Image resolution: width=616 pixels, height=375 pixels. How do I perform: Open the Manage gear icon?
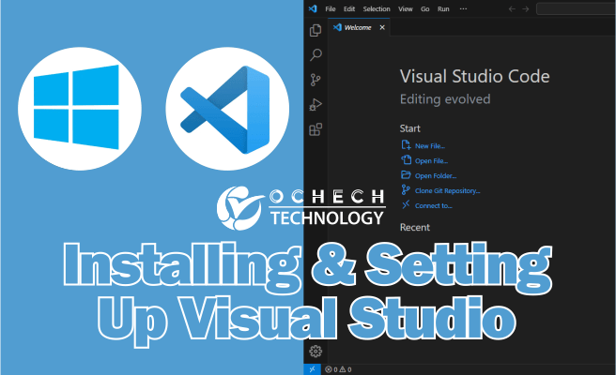[x=316, y=352]
